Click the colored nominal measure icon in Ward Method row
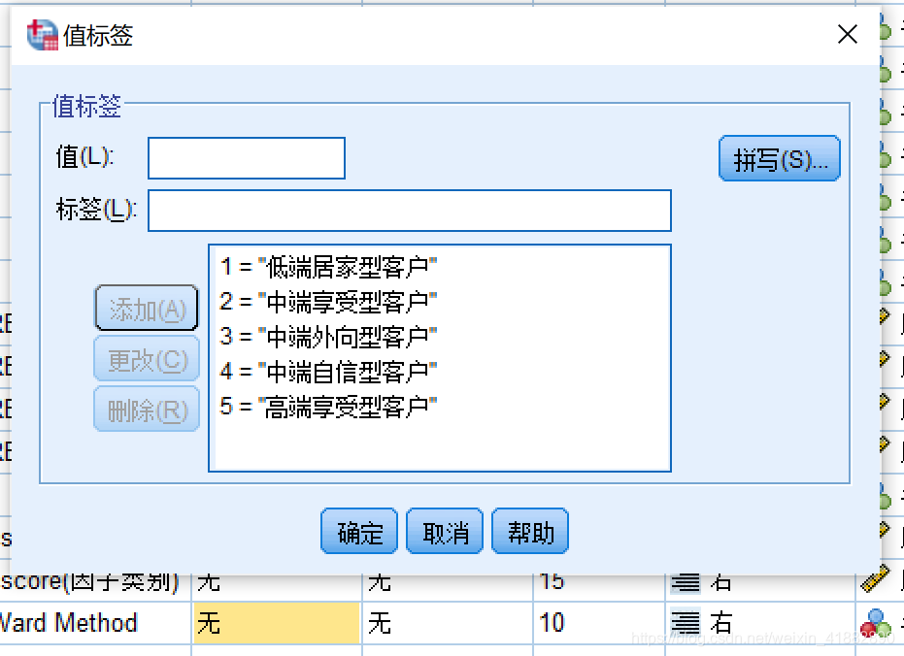Image resolution: width=904 pixels, height=656 pixels. [877, 624]
